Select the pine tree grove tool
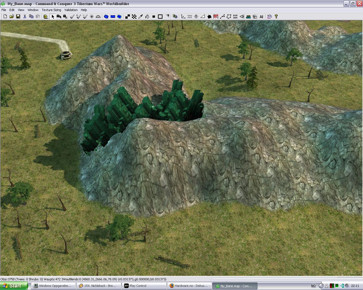 pos(196,16)
